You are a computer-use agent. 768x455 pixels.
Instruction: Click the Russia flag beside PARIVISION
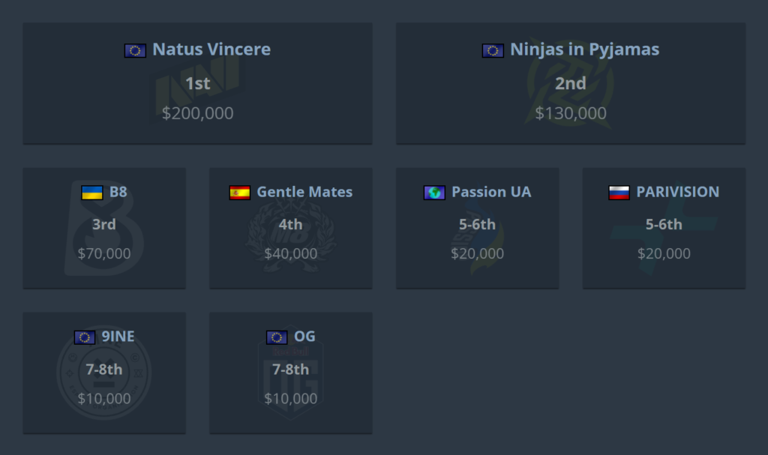click(x=619, y=193)
